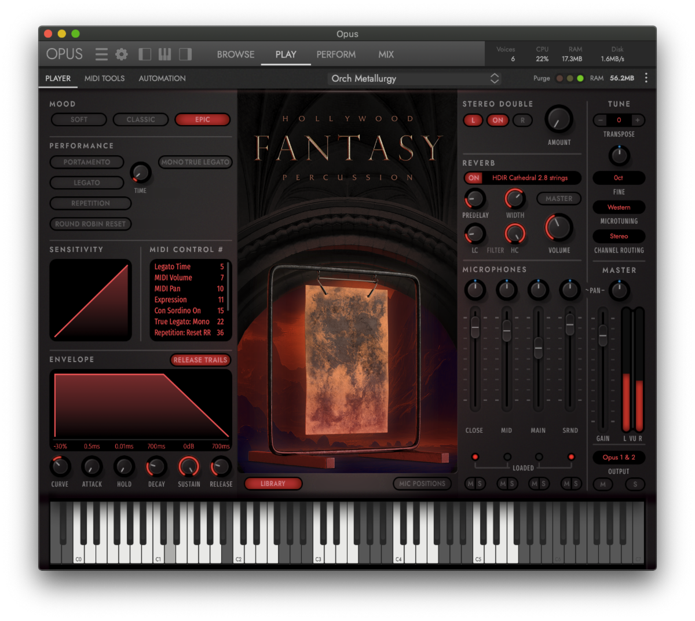The height and width of the screenshot is (621, 695).
Task: Toggle the RELEASE TRAILS switch
Action: pos(200,360)
